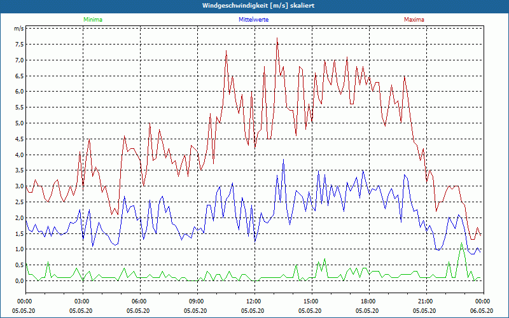Click the 1,5 y-axis value

click(20, 233)
